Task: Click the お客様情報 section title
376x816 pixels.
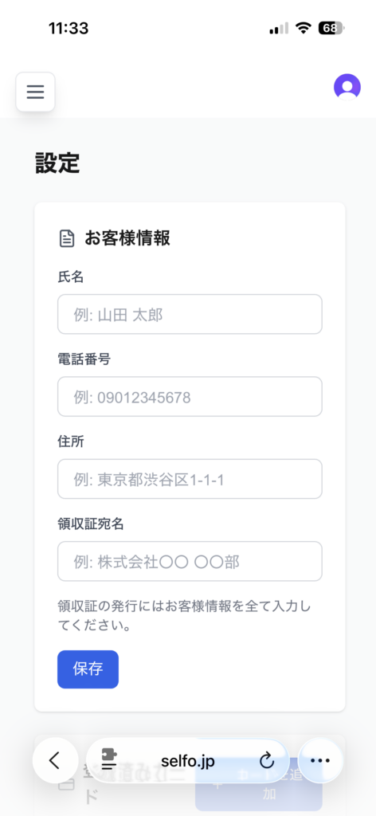Action: (x=127, y=239)
